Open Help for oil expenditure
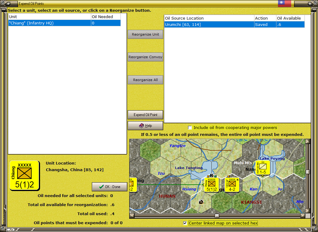This screenshot has height=232, width=318. pos(145,126)
